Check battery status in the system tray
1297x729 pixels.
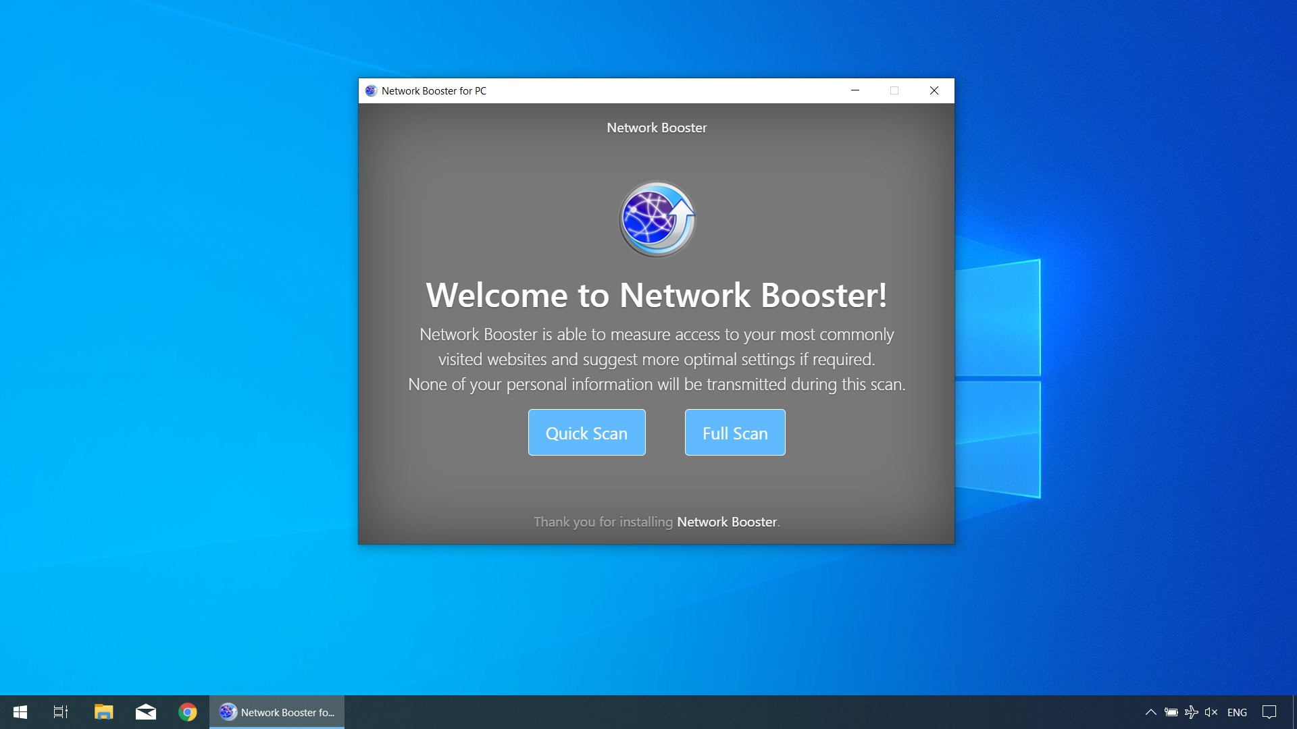[x=1171, y=712]
